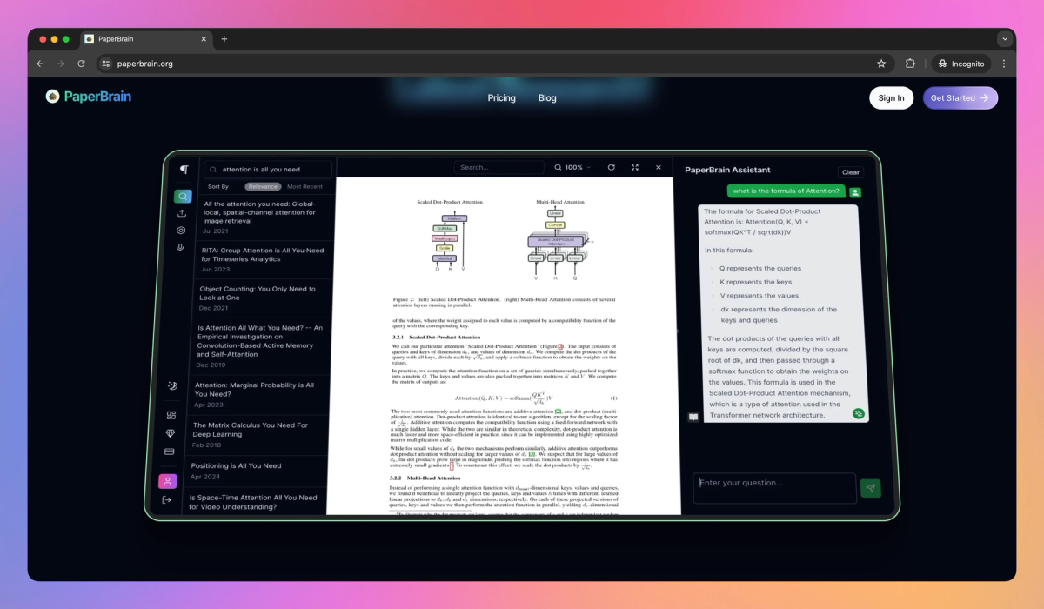Open premium features via the diamond icon
This screenshot has height=609, width=1044.
pos(171,433)
